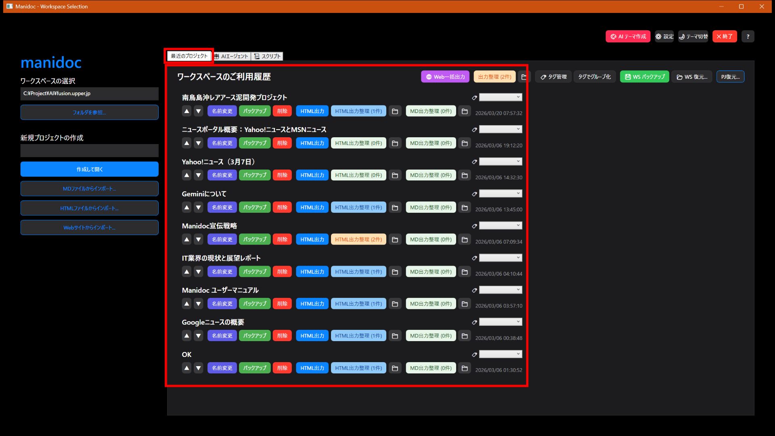This screenshot has width=775, height=436.
Task: Click the new project name input field
Action: tap(89, 150)
